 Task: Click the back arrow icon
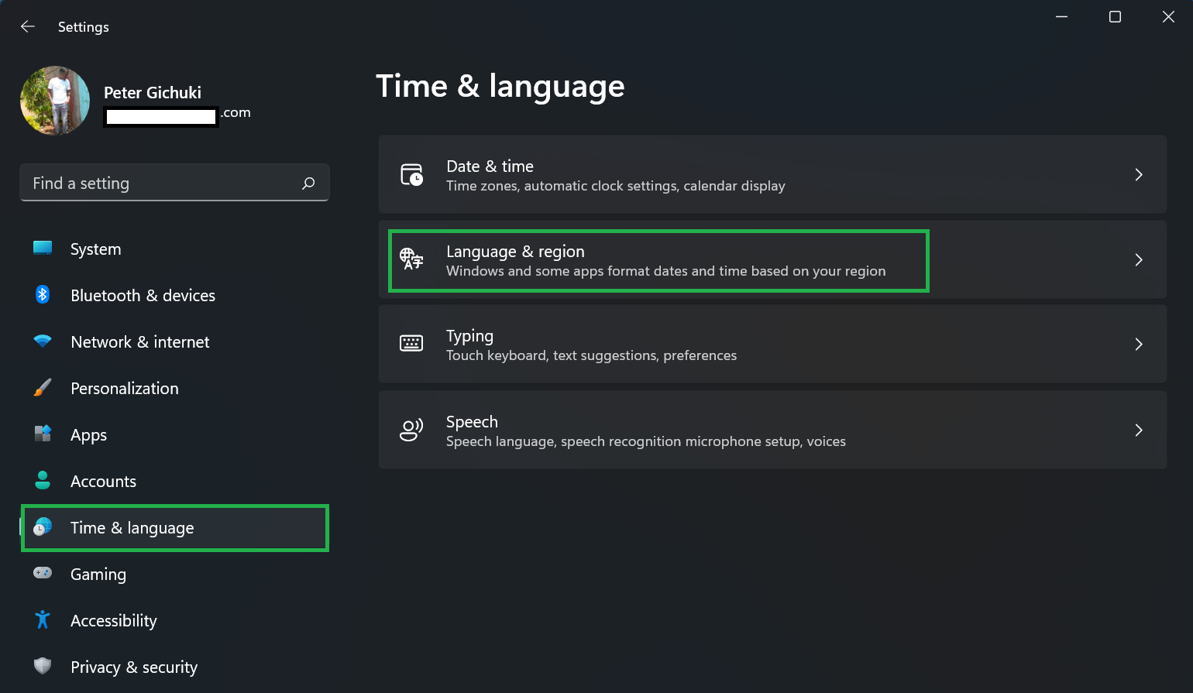pyautogui.click(x=28, y=26)
